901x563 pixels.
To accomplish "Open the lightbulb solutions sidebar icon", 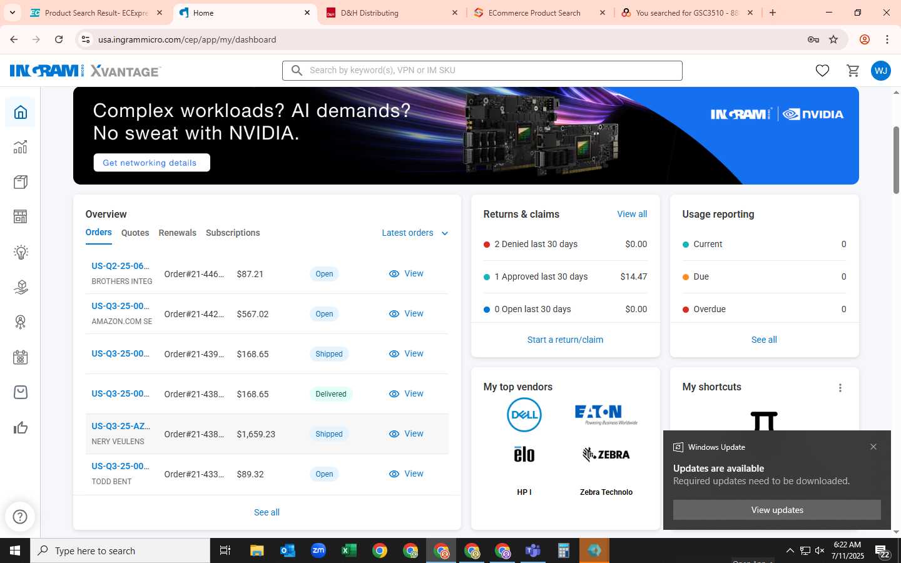I will click(x=21, y=252).
